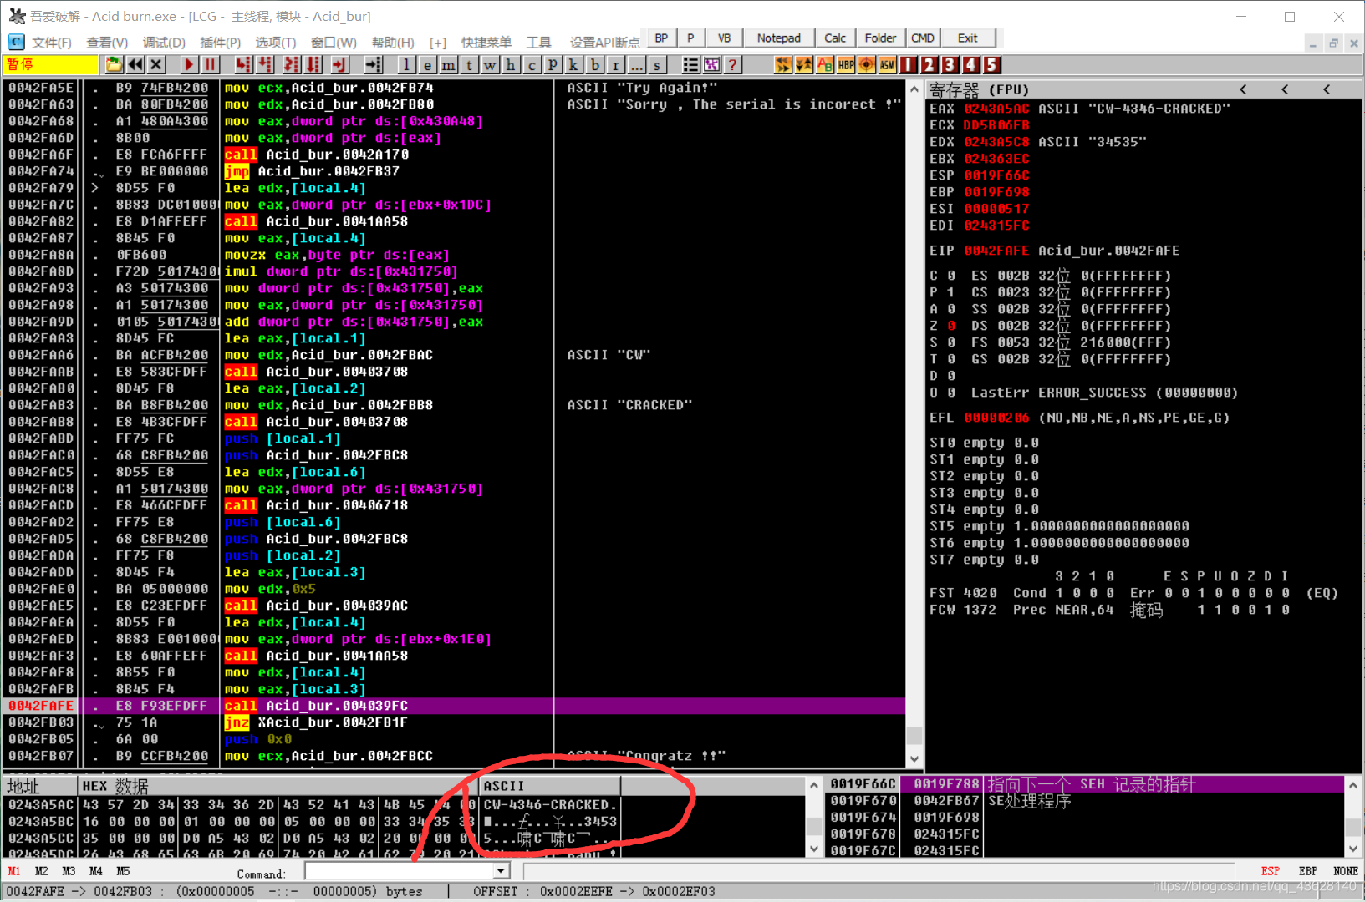Viewport: 1365px width, 902px height.
Task: Close the debugged program with X icon
Action: click(x=156, y=64)
